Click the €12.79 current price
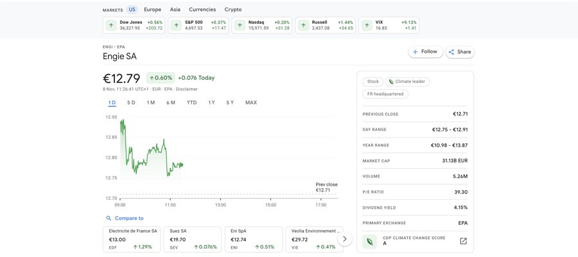 121,78
